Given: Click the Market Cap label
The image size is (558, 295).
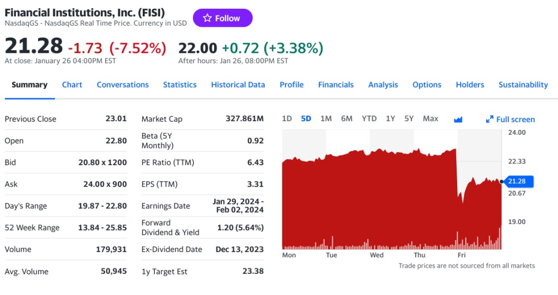Looking at the screenshot, I should (162, 119).
